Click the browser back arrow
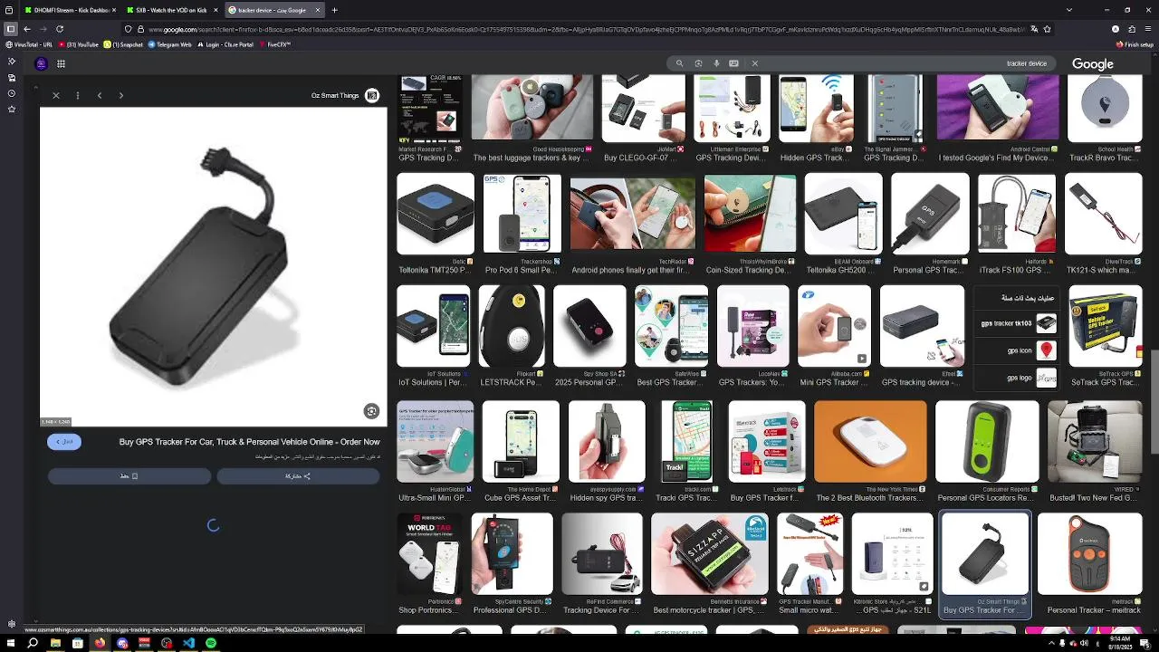This screenshot has width=1159, height=652. [x=26, y=29]
